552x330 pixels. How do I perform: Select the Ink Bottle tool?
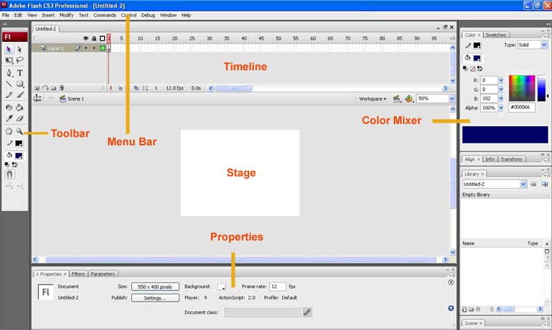click(x=9, y=107)
